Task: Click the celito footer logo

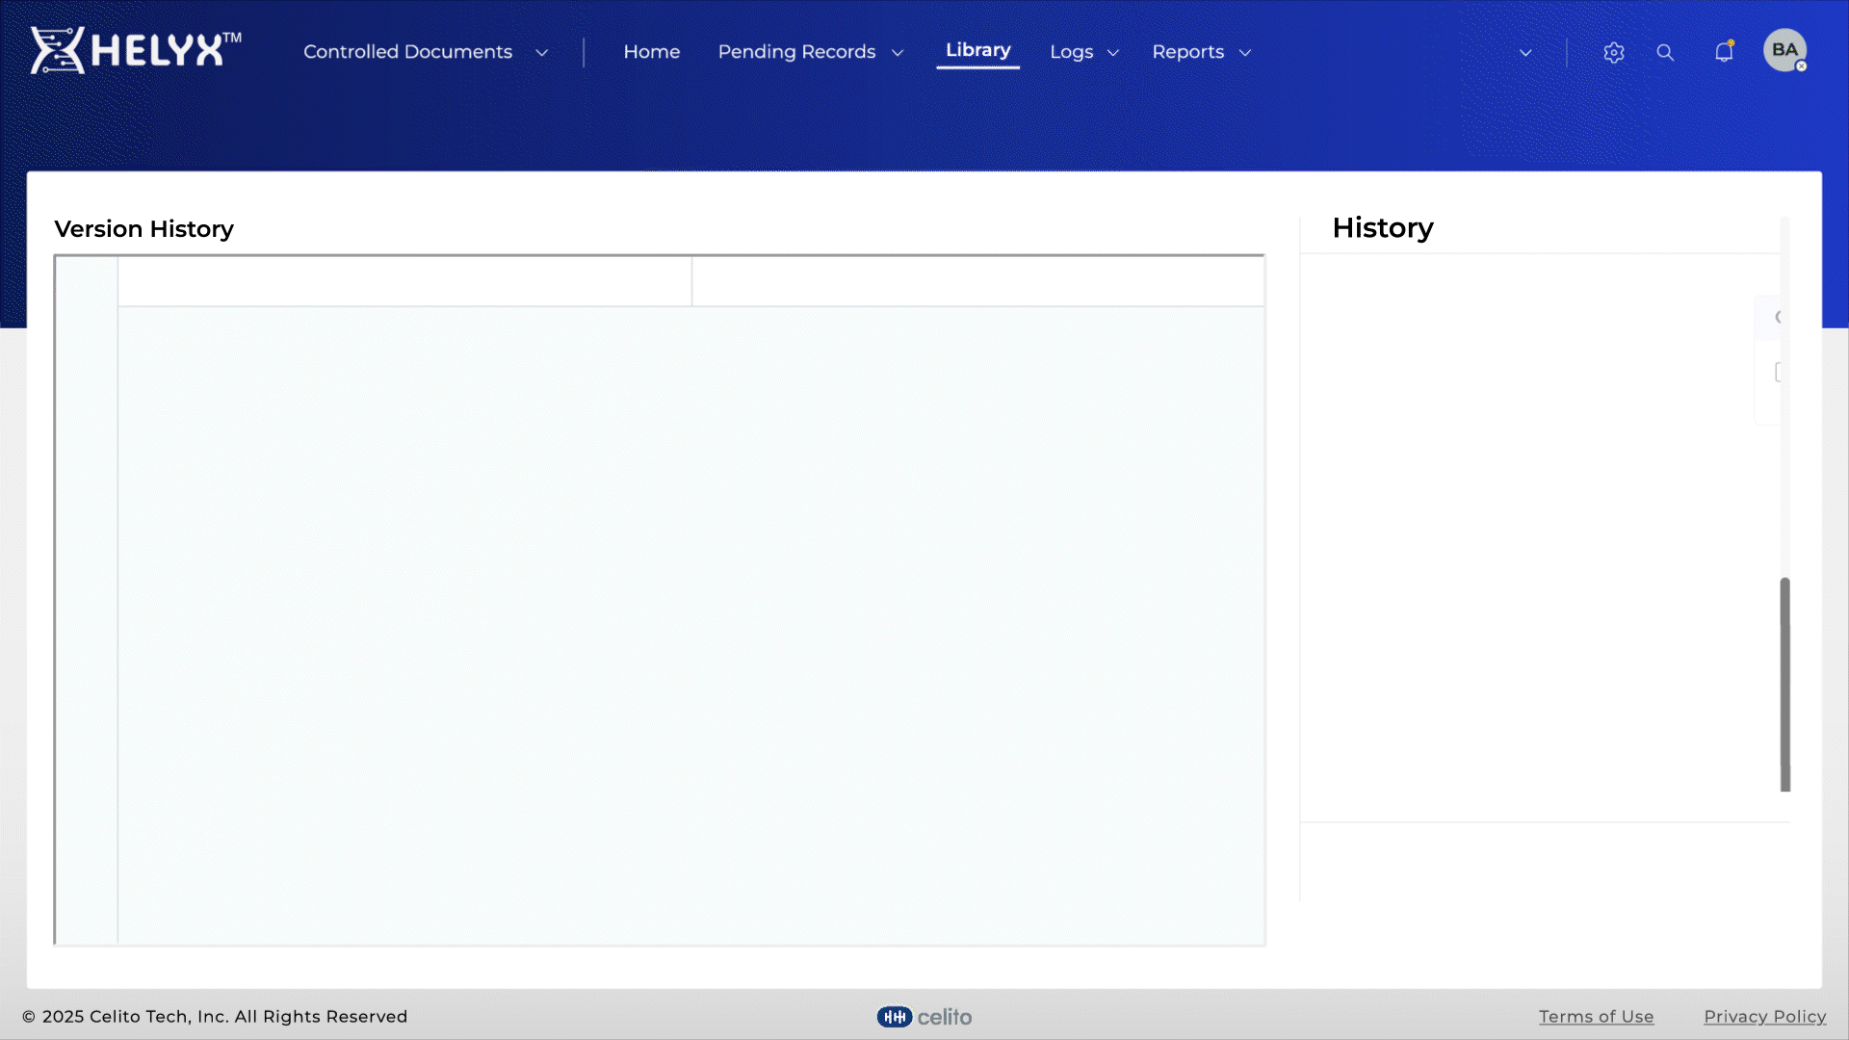Action: coord(924,1017)
